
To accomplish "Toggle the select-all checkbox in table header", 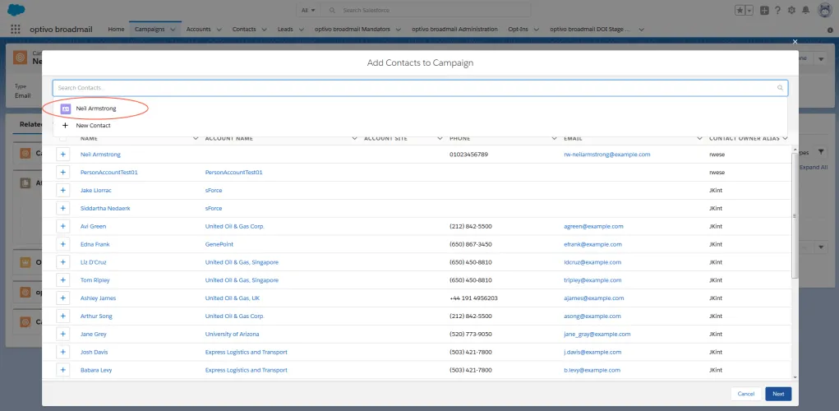I will click(x=63, y=138).
